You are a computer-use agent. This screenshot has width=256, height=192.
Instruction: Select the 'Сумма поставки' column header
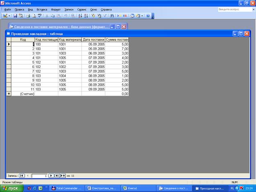pos(117,39)
